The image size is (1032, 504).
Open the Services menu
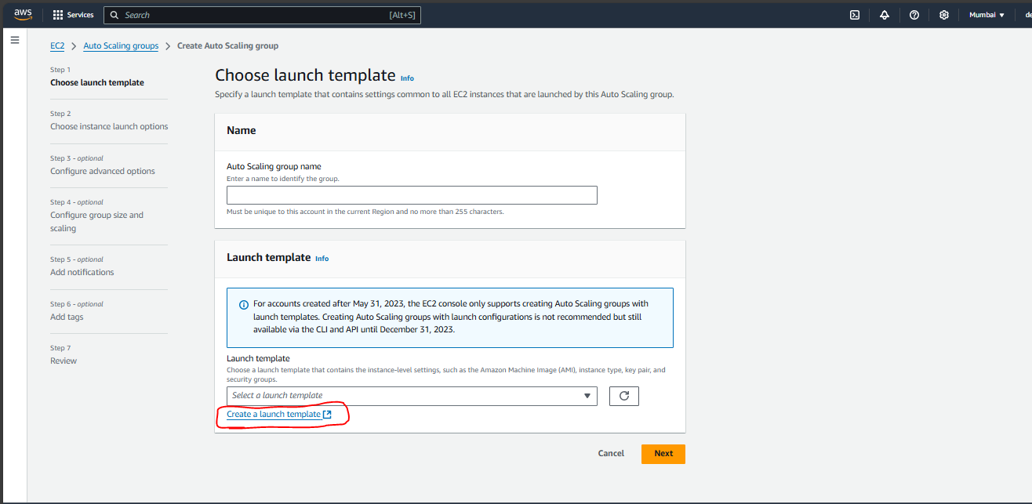[73, 15]
